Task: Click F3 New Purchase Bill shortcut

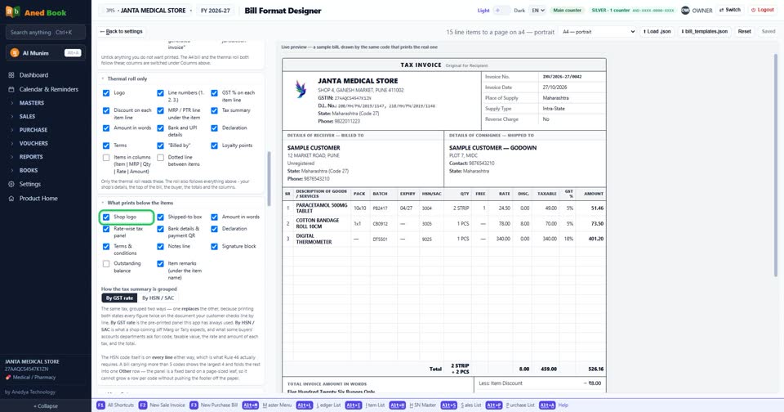Action: (x=213, y=405)
